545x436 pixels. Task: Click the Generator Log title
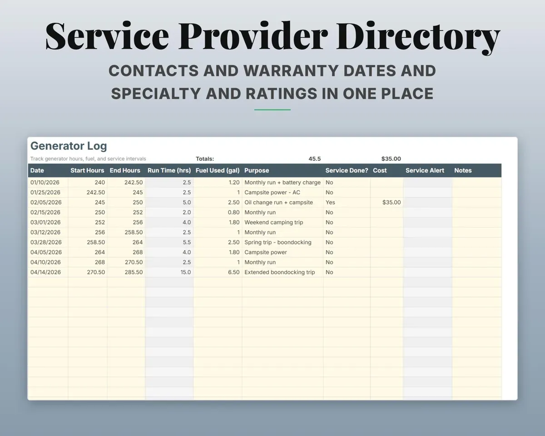click(69, 146)
